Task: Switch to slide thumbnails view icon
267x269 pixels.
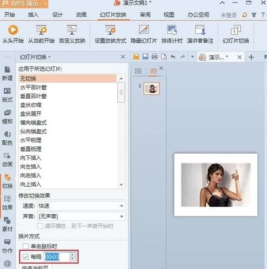Action: point(153,71)
